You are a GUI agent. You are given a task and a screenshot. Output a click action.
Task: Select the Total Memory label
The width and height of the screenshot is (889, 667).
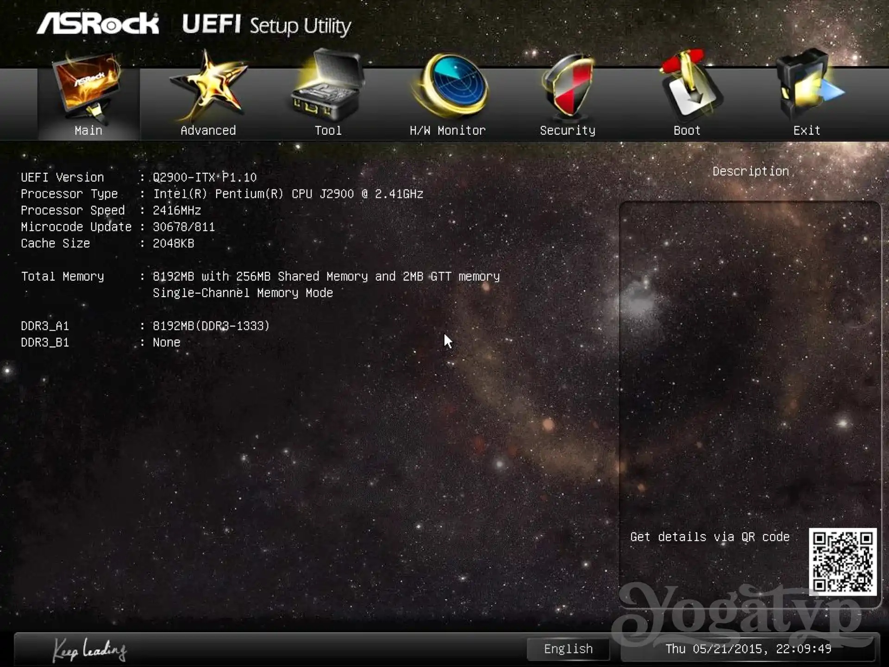tap(63, 277)
